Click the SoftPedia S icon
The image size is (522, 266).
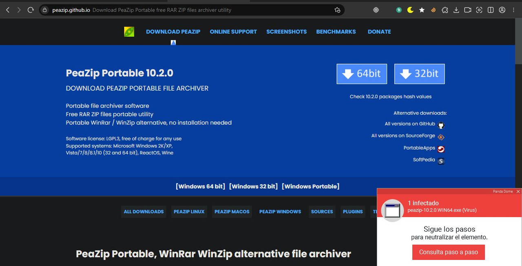point(441,161)
